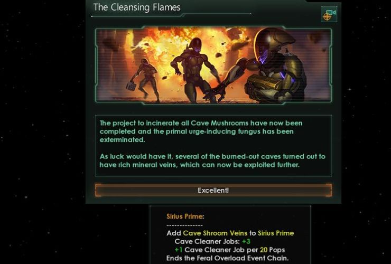Click the dashed separator under Sirius Prime
The image size is (391, 264).
[184, 225]
